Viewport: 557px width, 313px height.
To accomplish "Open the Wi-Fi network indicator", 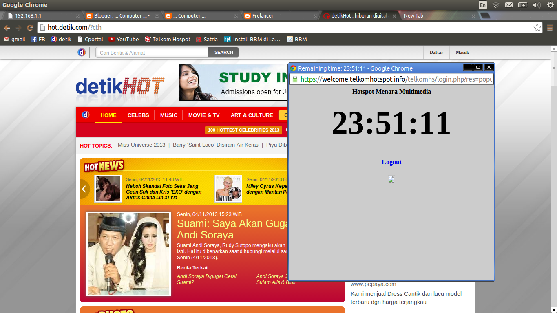I will [x=496, y=5].
